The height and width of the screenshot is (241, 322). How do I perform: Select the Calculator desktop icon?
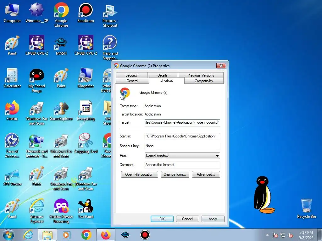click(12, 78)
